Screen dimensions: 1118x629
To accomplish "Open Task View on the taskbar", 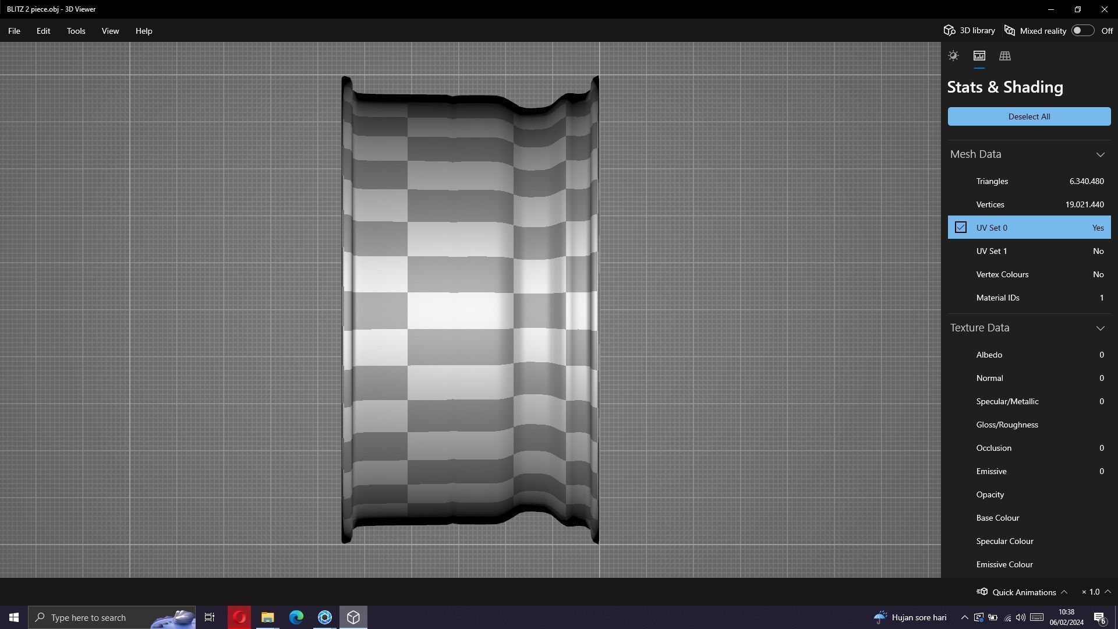I will (x=210, y=617).
